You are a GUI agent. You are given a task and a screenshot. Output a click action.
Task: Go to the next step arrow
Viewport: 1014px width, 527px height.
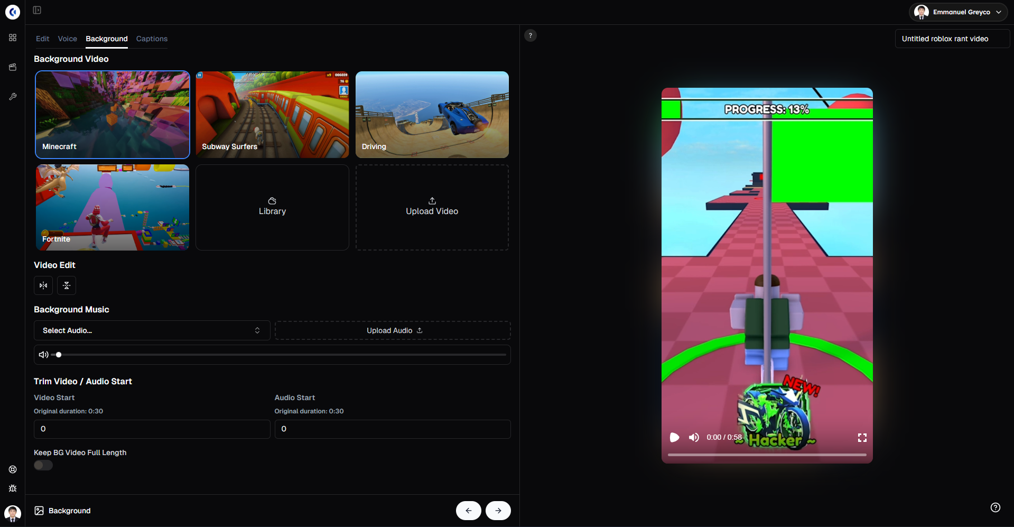pyautogui.click(x=498, y=511)
